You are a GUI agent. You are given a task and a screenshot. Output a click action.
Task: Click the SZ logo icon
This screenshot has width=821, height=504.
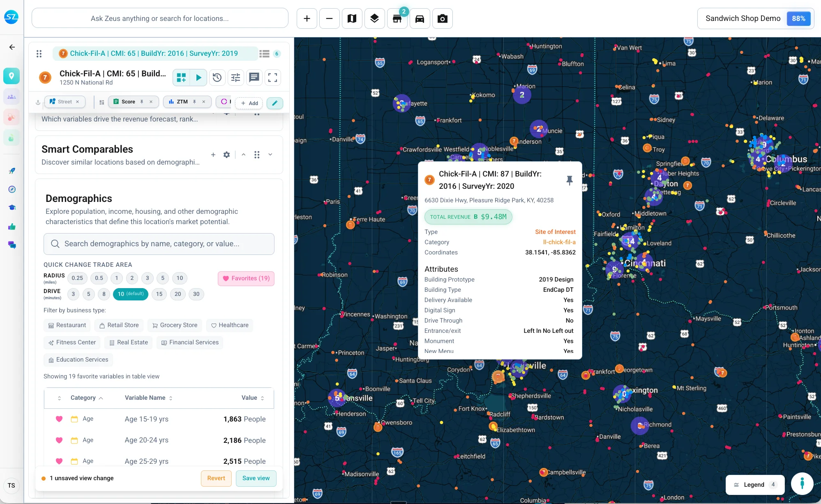click(12, 17)
